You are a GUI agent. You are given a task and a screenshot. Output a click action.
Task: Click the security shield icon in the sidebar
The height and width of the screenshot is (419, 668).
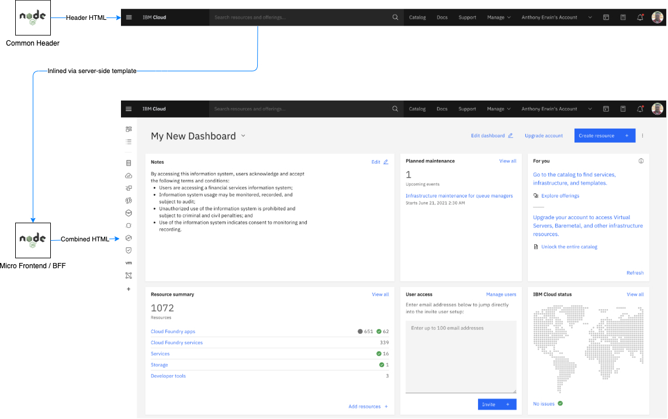click(x=129, y=250)
